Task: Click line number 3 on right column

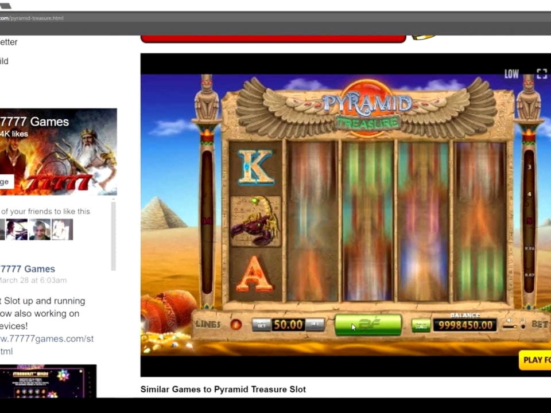Action: point(529,167)
